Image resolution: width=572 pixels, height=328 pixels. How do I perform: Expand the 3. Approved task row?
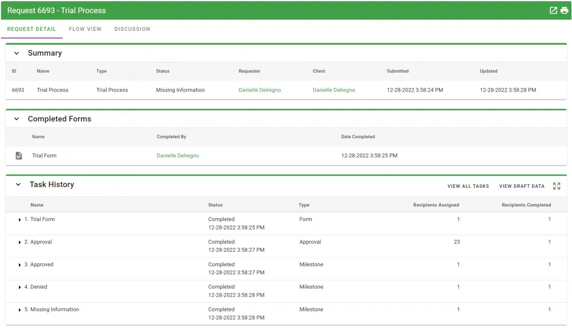20,265
